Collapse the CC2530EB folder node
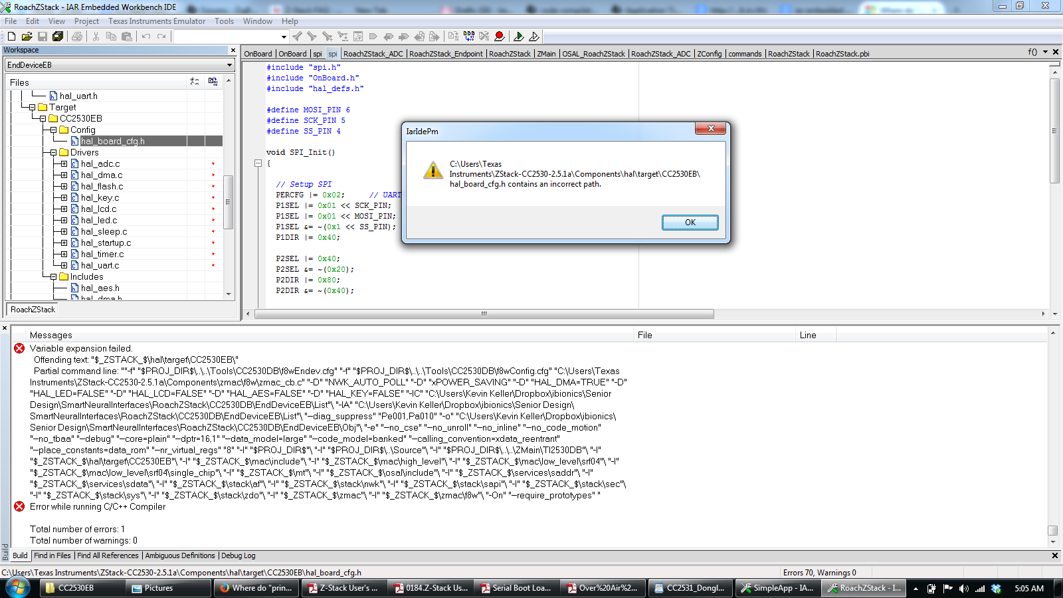1063x598 pixels. pos(43,118)
